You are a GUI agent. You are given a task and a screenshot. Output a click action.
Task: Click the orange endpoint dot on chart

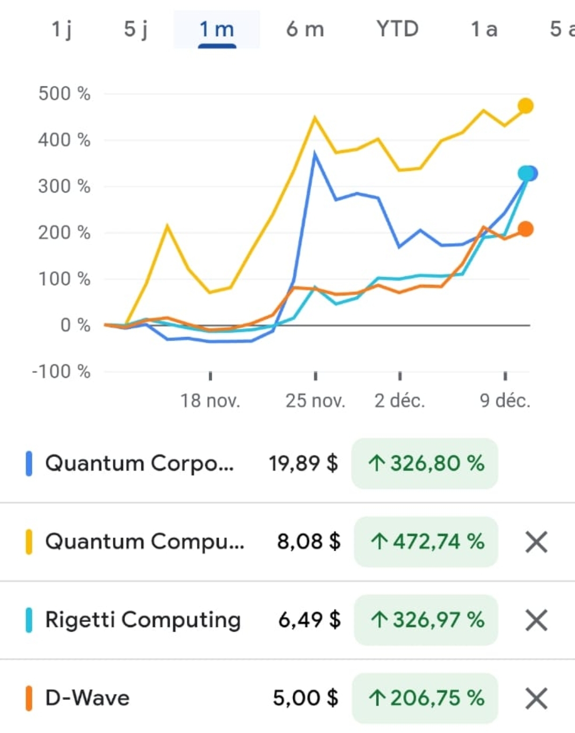[x=525, y=229]
